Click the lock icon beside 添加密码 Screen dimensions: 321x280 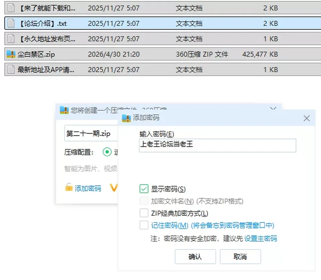pos(69,187)
